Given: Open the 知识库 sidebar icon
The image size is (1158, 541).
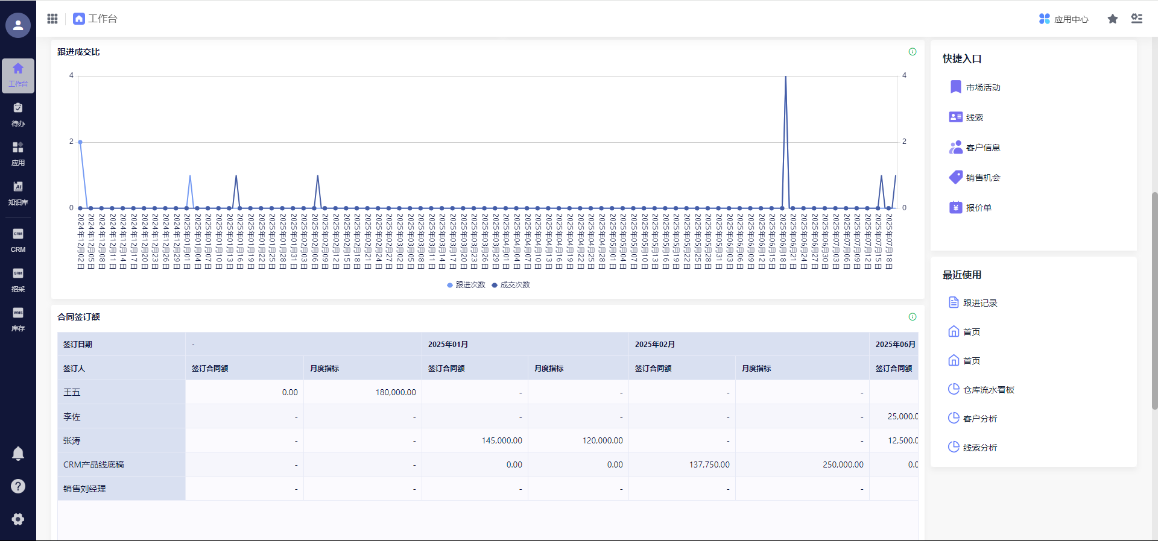Looking at the screenshot, I should click(18, 193).
